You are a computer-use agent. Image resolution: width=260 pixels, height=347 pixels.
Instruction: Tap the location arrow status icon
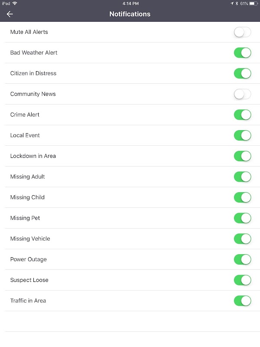click(x=232, y=3)
